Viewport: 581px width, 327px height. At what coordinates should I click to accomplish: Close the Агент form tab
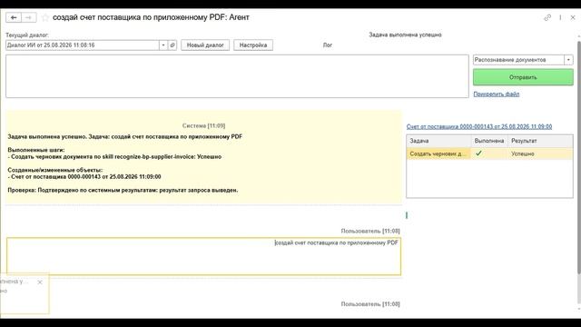[x=573, y=17]
